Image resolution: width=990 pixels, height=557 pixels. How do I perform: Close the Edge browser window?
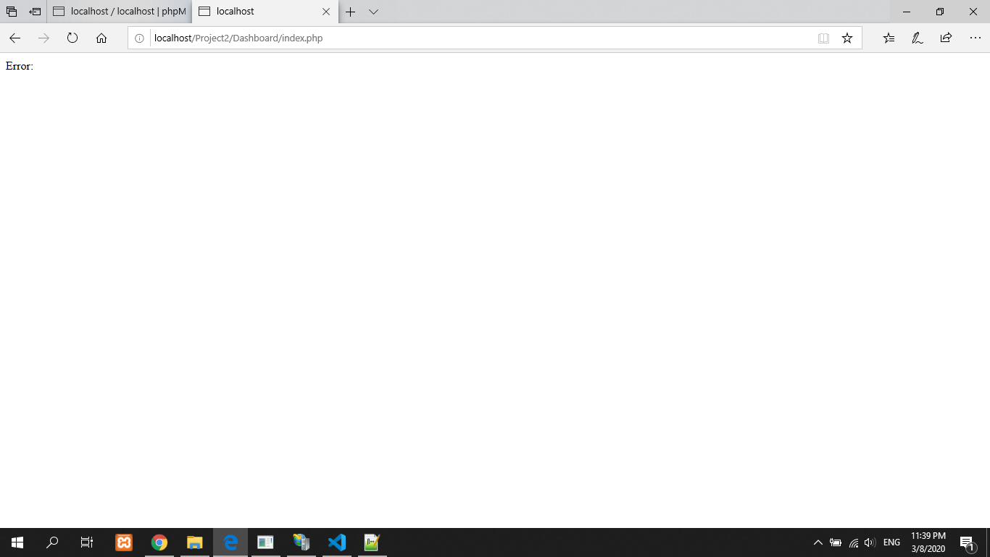point(973,12)
